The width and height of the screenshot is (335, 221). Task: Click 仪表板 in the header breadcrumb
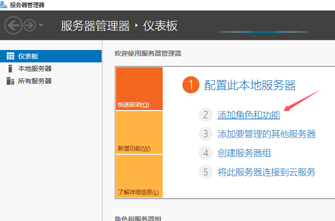161,26
